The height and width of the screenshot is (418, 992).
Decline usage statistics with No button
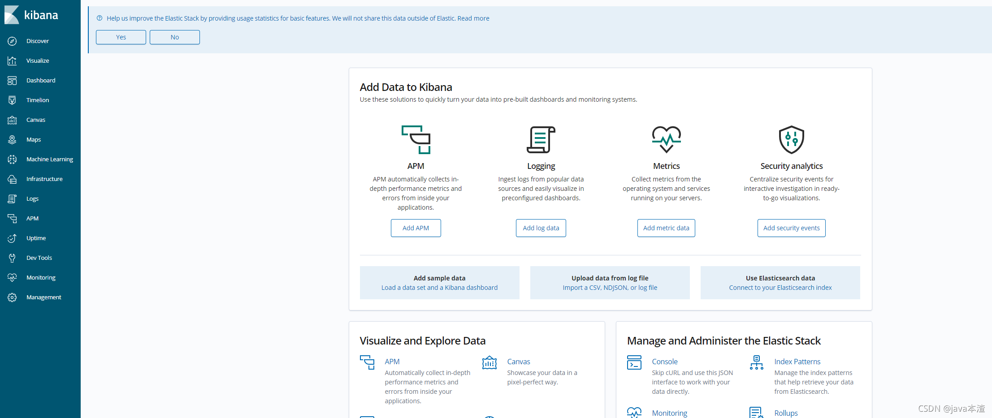pos(175,37)
